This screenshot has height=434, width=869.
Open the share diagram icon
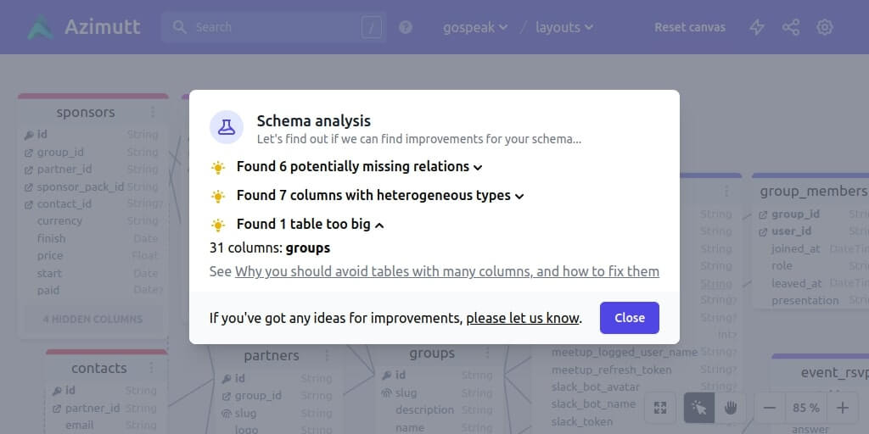791,27
